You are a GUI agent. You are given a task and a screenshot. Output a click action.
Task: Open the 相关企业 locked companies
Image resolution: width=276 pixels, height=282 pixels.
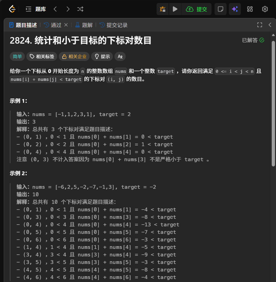(x=74, y=56)
